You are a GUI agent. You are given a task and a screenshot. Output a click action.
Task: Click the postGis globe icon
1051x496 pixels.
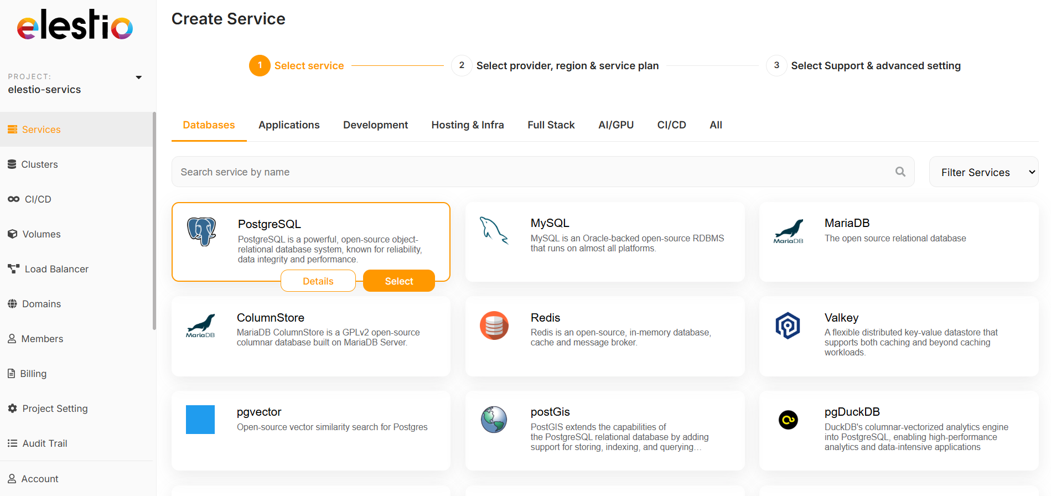tap(494, 420)
